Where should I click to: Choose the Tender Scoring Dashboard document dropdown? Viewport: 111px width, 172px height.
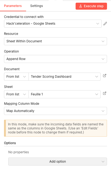click(x=64, y=77)
